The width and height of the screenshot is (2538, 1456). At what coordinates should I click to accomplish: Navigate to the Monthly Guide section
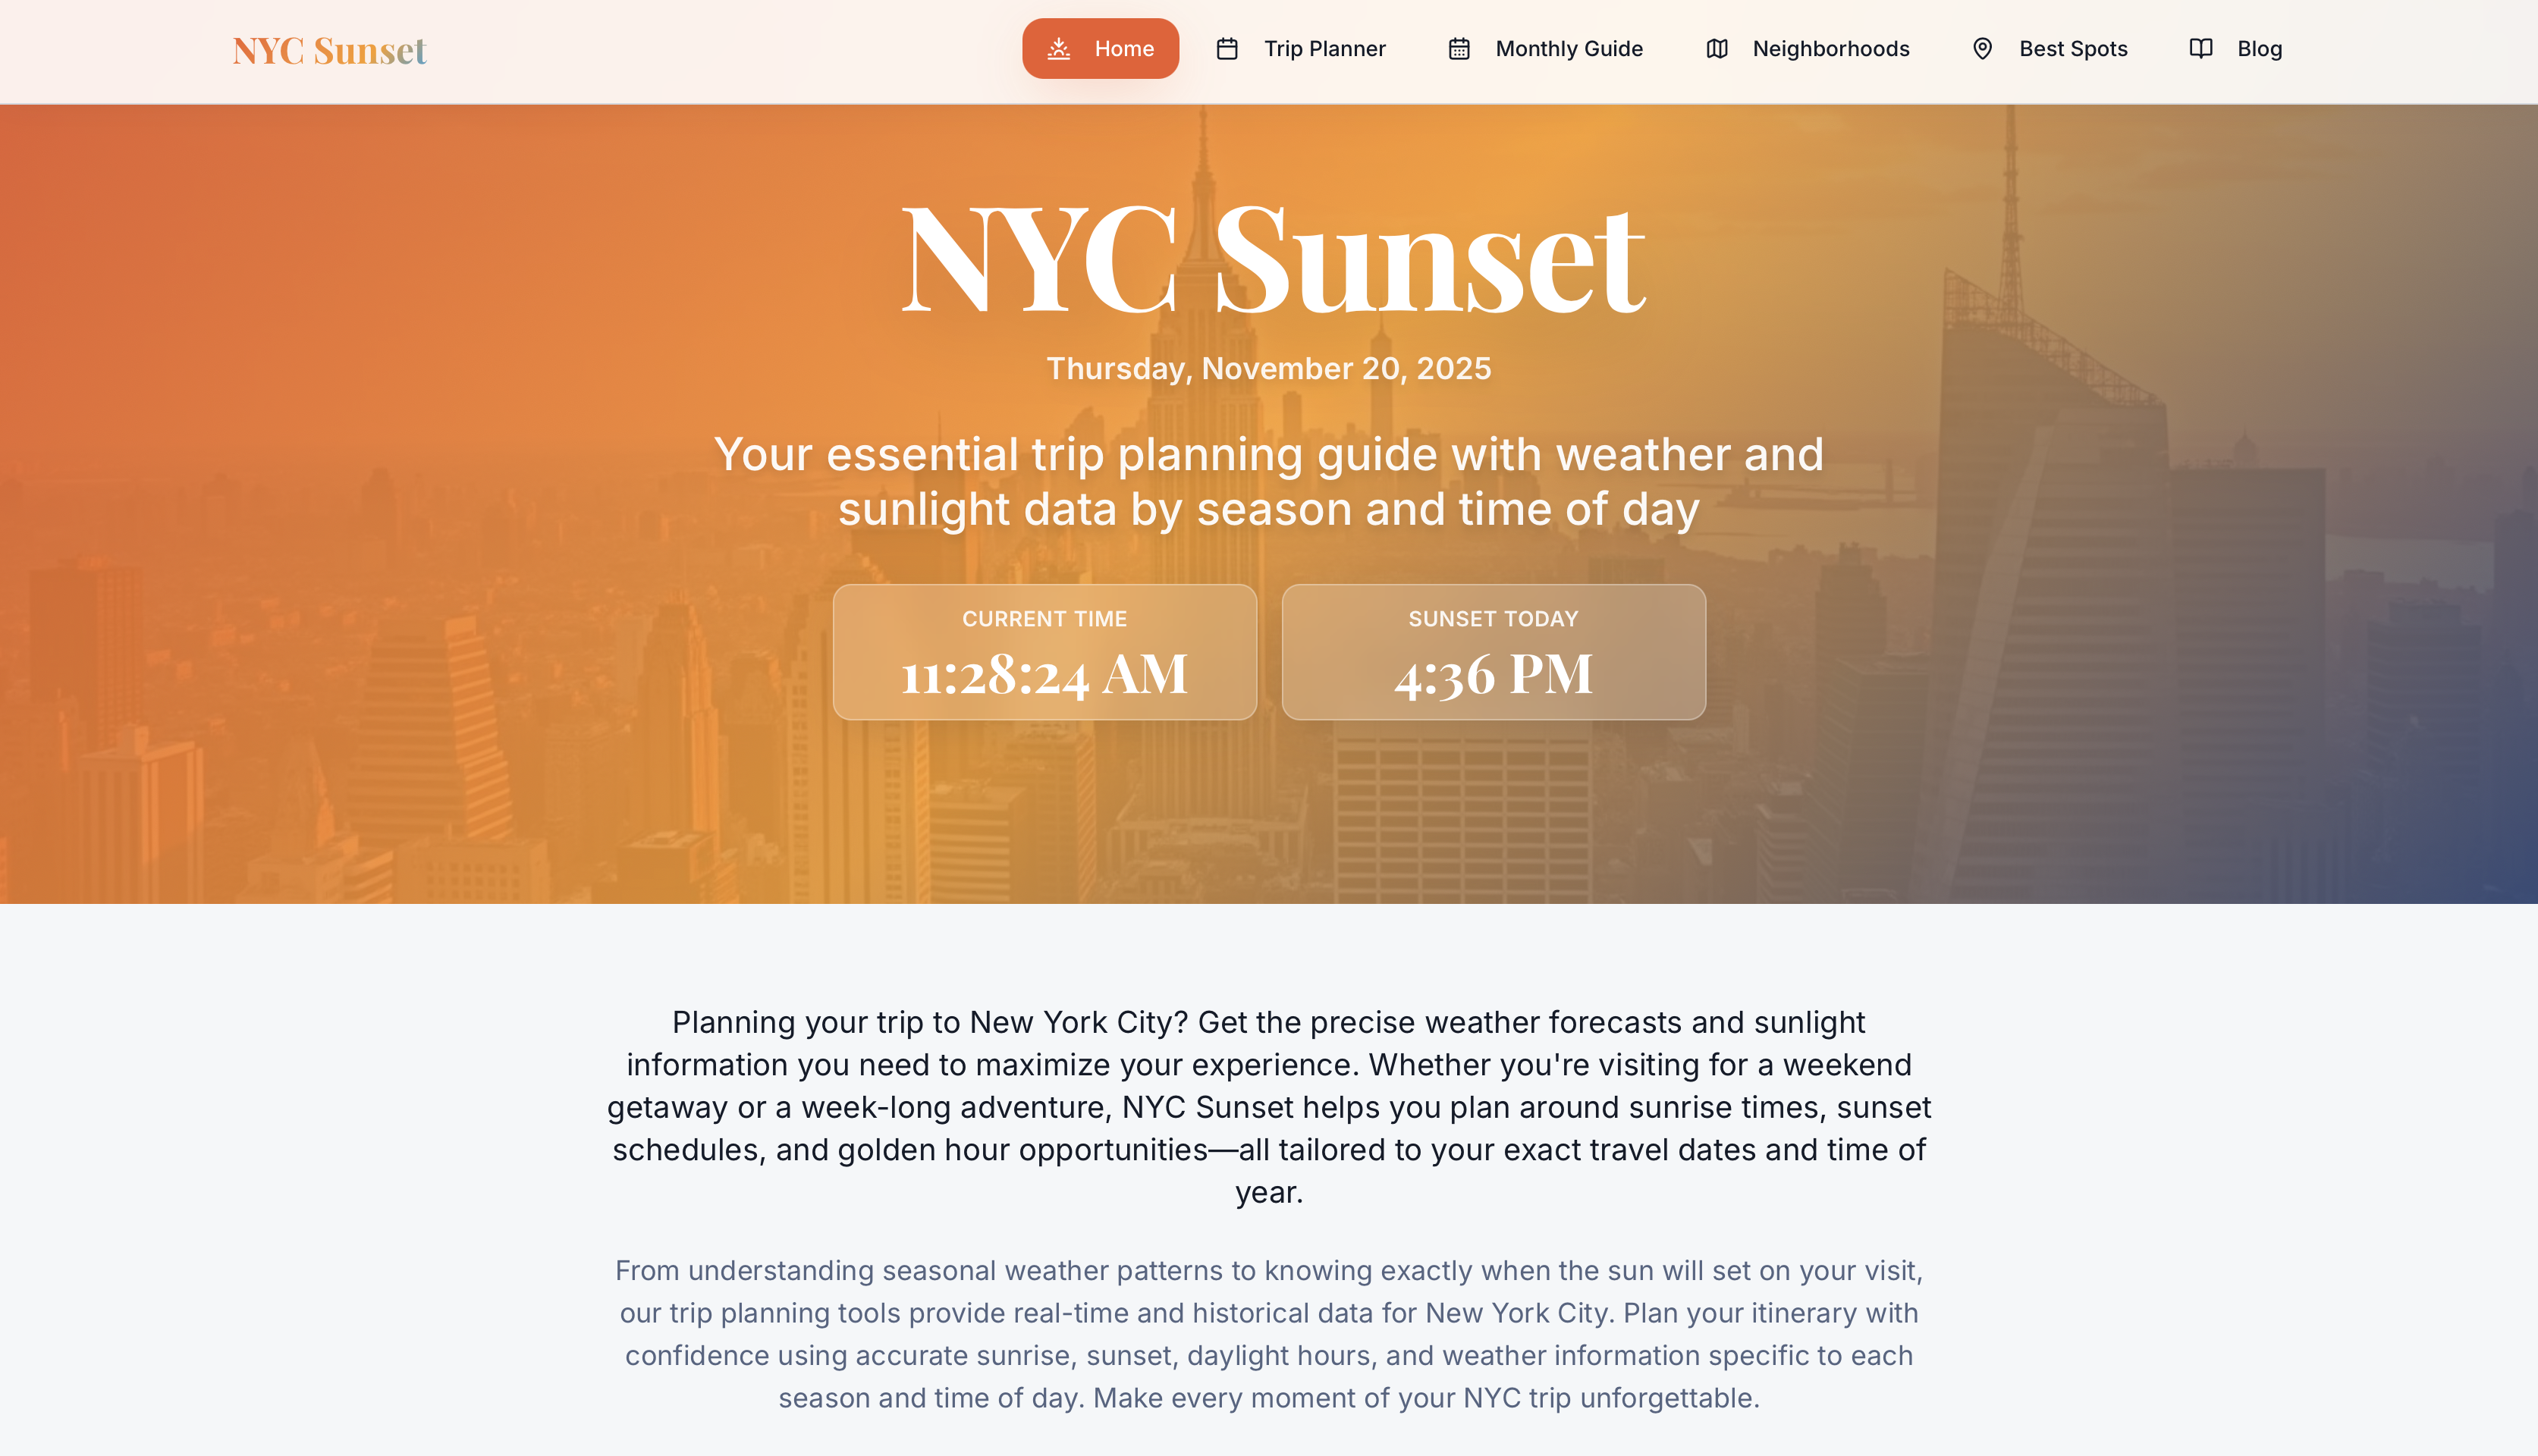(1567, 48)
